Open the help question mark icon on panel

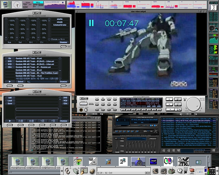click(180, 171)
